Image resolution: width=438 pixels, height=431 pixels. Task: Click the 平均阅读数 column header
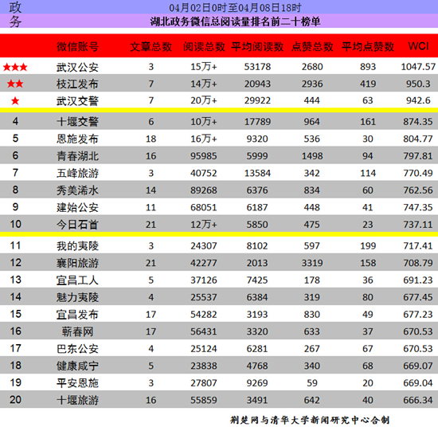tap(257, 47)
